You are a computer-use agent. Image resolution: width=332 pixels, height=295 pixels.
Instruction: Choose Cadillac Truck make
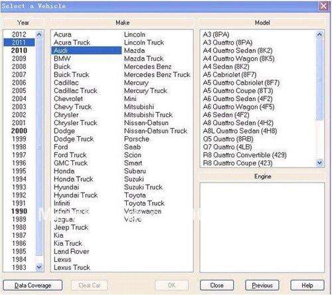pos(76,90)
